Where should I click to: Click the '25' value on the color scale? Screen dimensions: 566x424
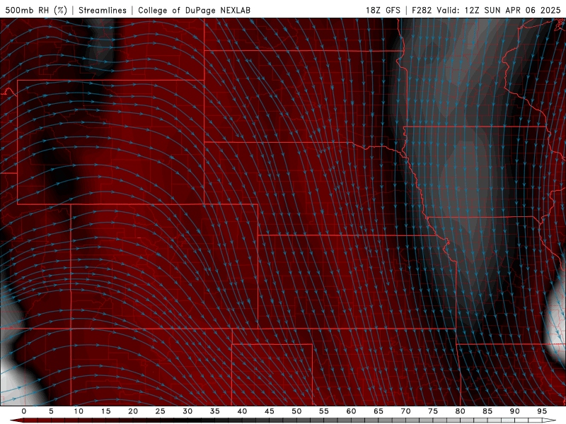[x=161, y=411]
